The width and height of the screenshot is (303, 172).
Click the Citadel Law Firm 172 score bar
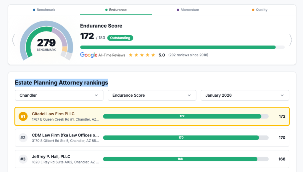click(186, 116)
